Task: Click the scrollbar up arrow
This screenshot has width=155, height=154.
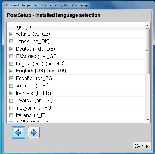Action: tap(148, 26)
